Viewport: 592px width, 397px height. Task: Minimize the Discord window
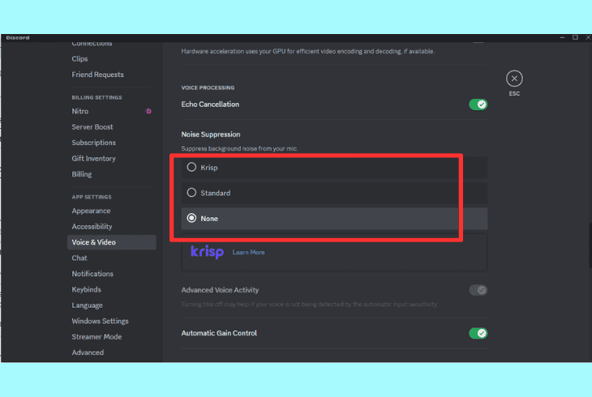(562, 37)
